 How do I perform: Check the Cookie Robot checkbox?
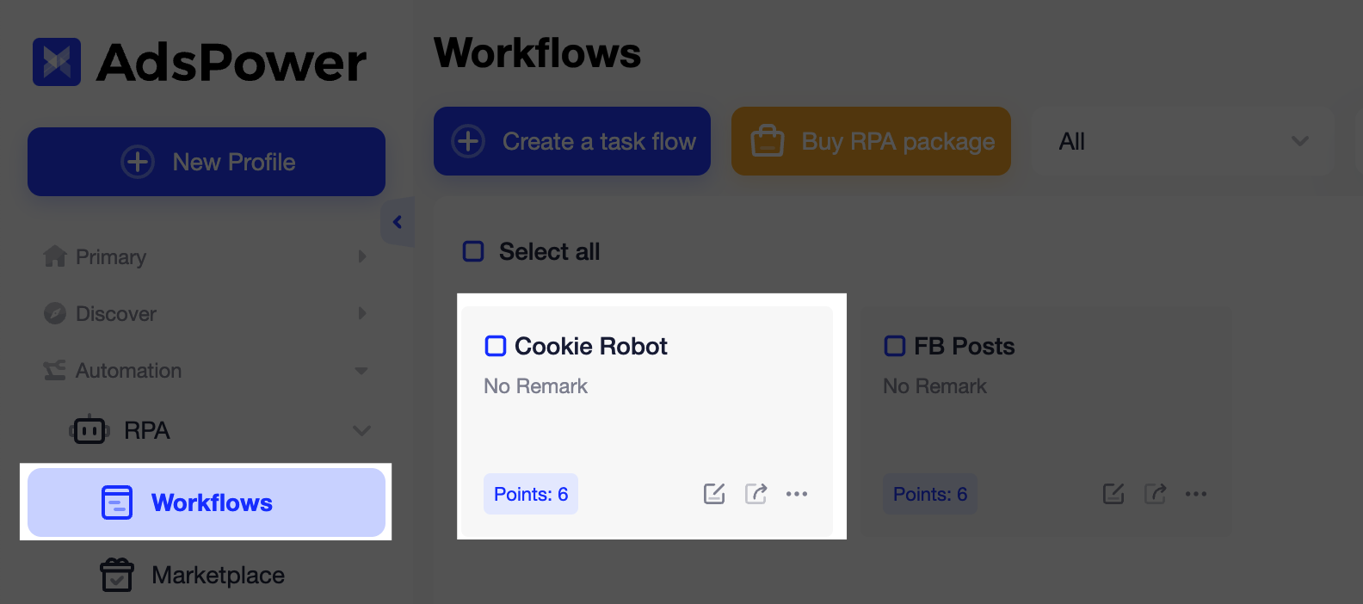(495, 346)
